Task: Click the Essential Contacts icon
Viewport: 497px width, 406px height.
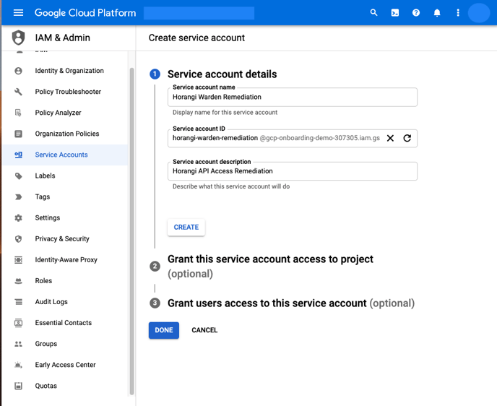Action: (18, 323)
